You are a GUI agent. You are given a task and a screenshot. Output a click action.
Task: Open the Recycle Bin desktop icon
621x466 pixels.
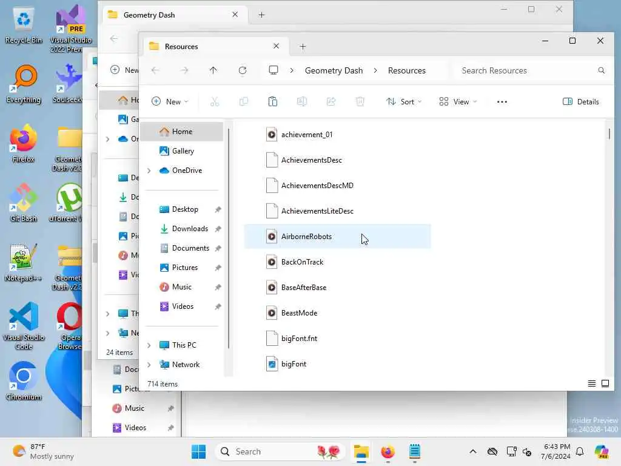click(24, 25)
